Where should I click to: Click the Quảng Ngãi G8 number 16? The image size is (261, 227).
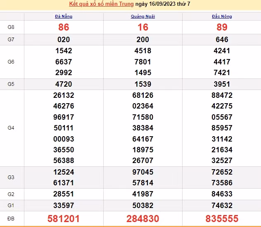tap(143, 27)
